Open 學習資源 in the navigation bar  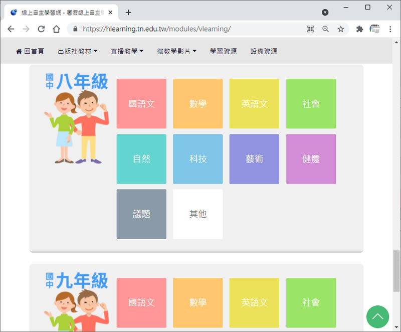point(223,51)
